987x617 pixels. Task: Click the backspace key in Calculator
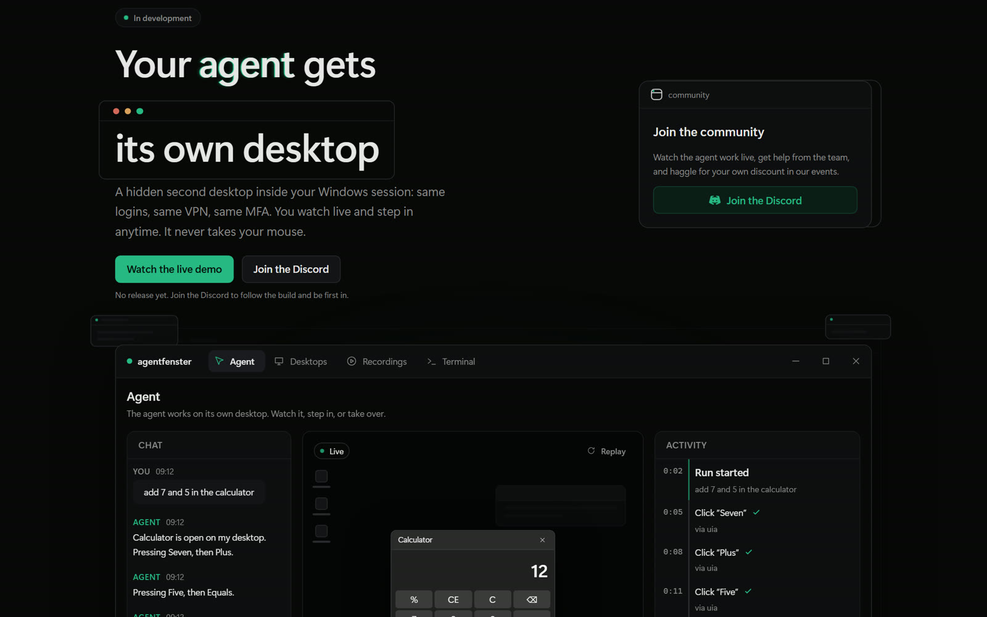tap(532, 600)
